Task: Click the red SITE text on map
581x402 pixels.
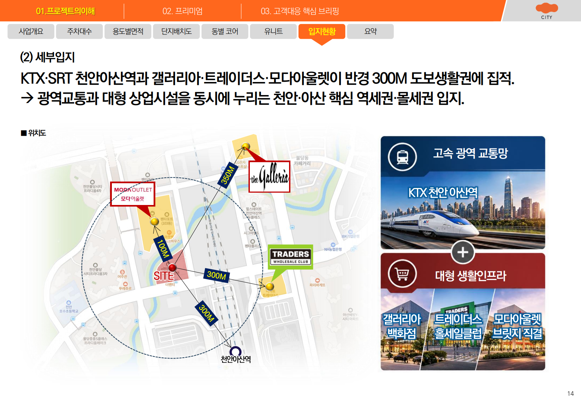Action: coord(164,276)
